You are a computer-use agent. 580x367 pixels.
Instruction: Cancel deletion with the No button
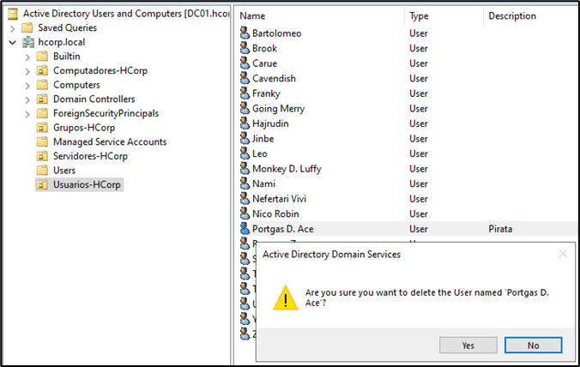533,345
